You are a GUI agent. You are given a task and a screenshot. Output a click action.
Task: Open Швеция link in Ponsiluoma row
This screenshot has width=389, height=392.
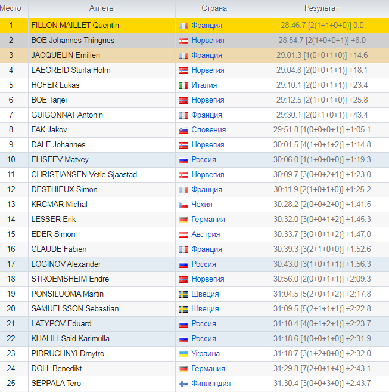point(205,294)
